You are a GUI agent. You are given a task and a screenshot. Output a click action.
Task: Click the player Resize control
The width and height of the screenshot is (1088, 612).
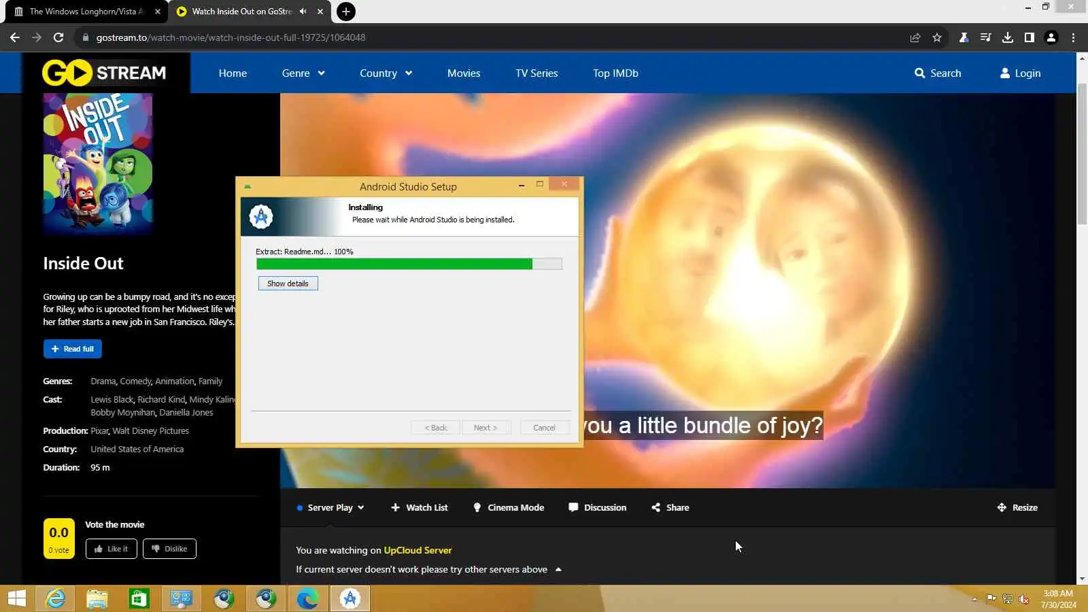click(1017, 507)
